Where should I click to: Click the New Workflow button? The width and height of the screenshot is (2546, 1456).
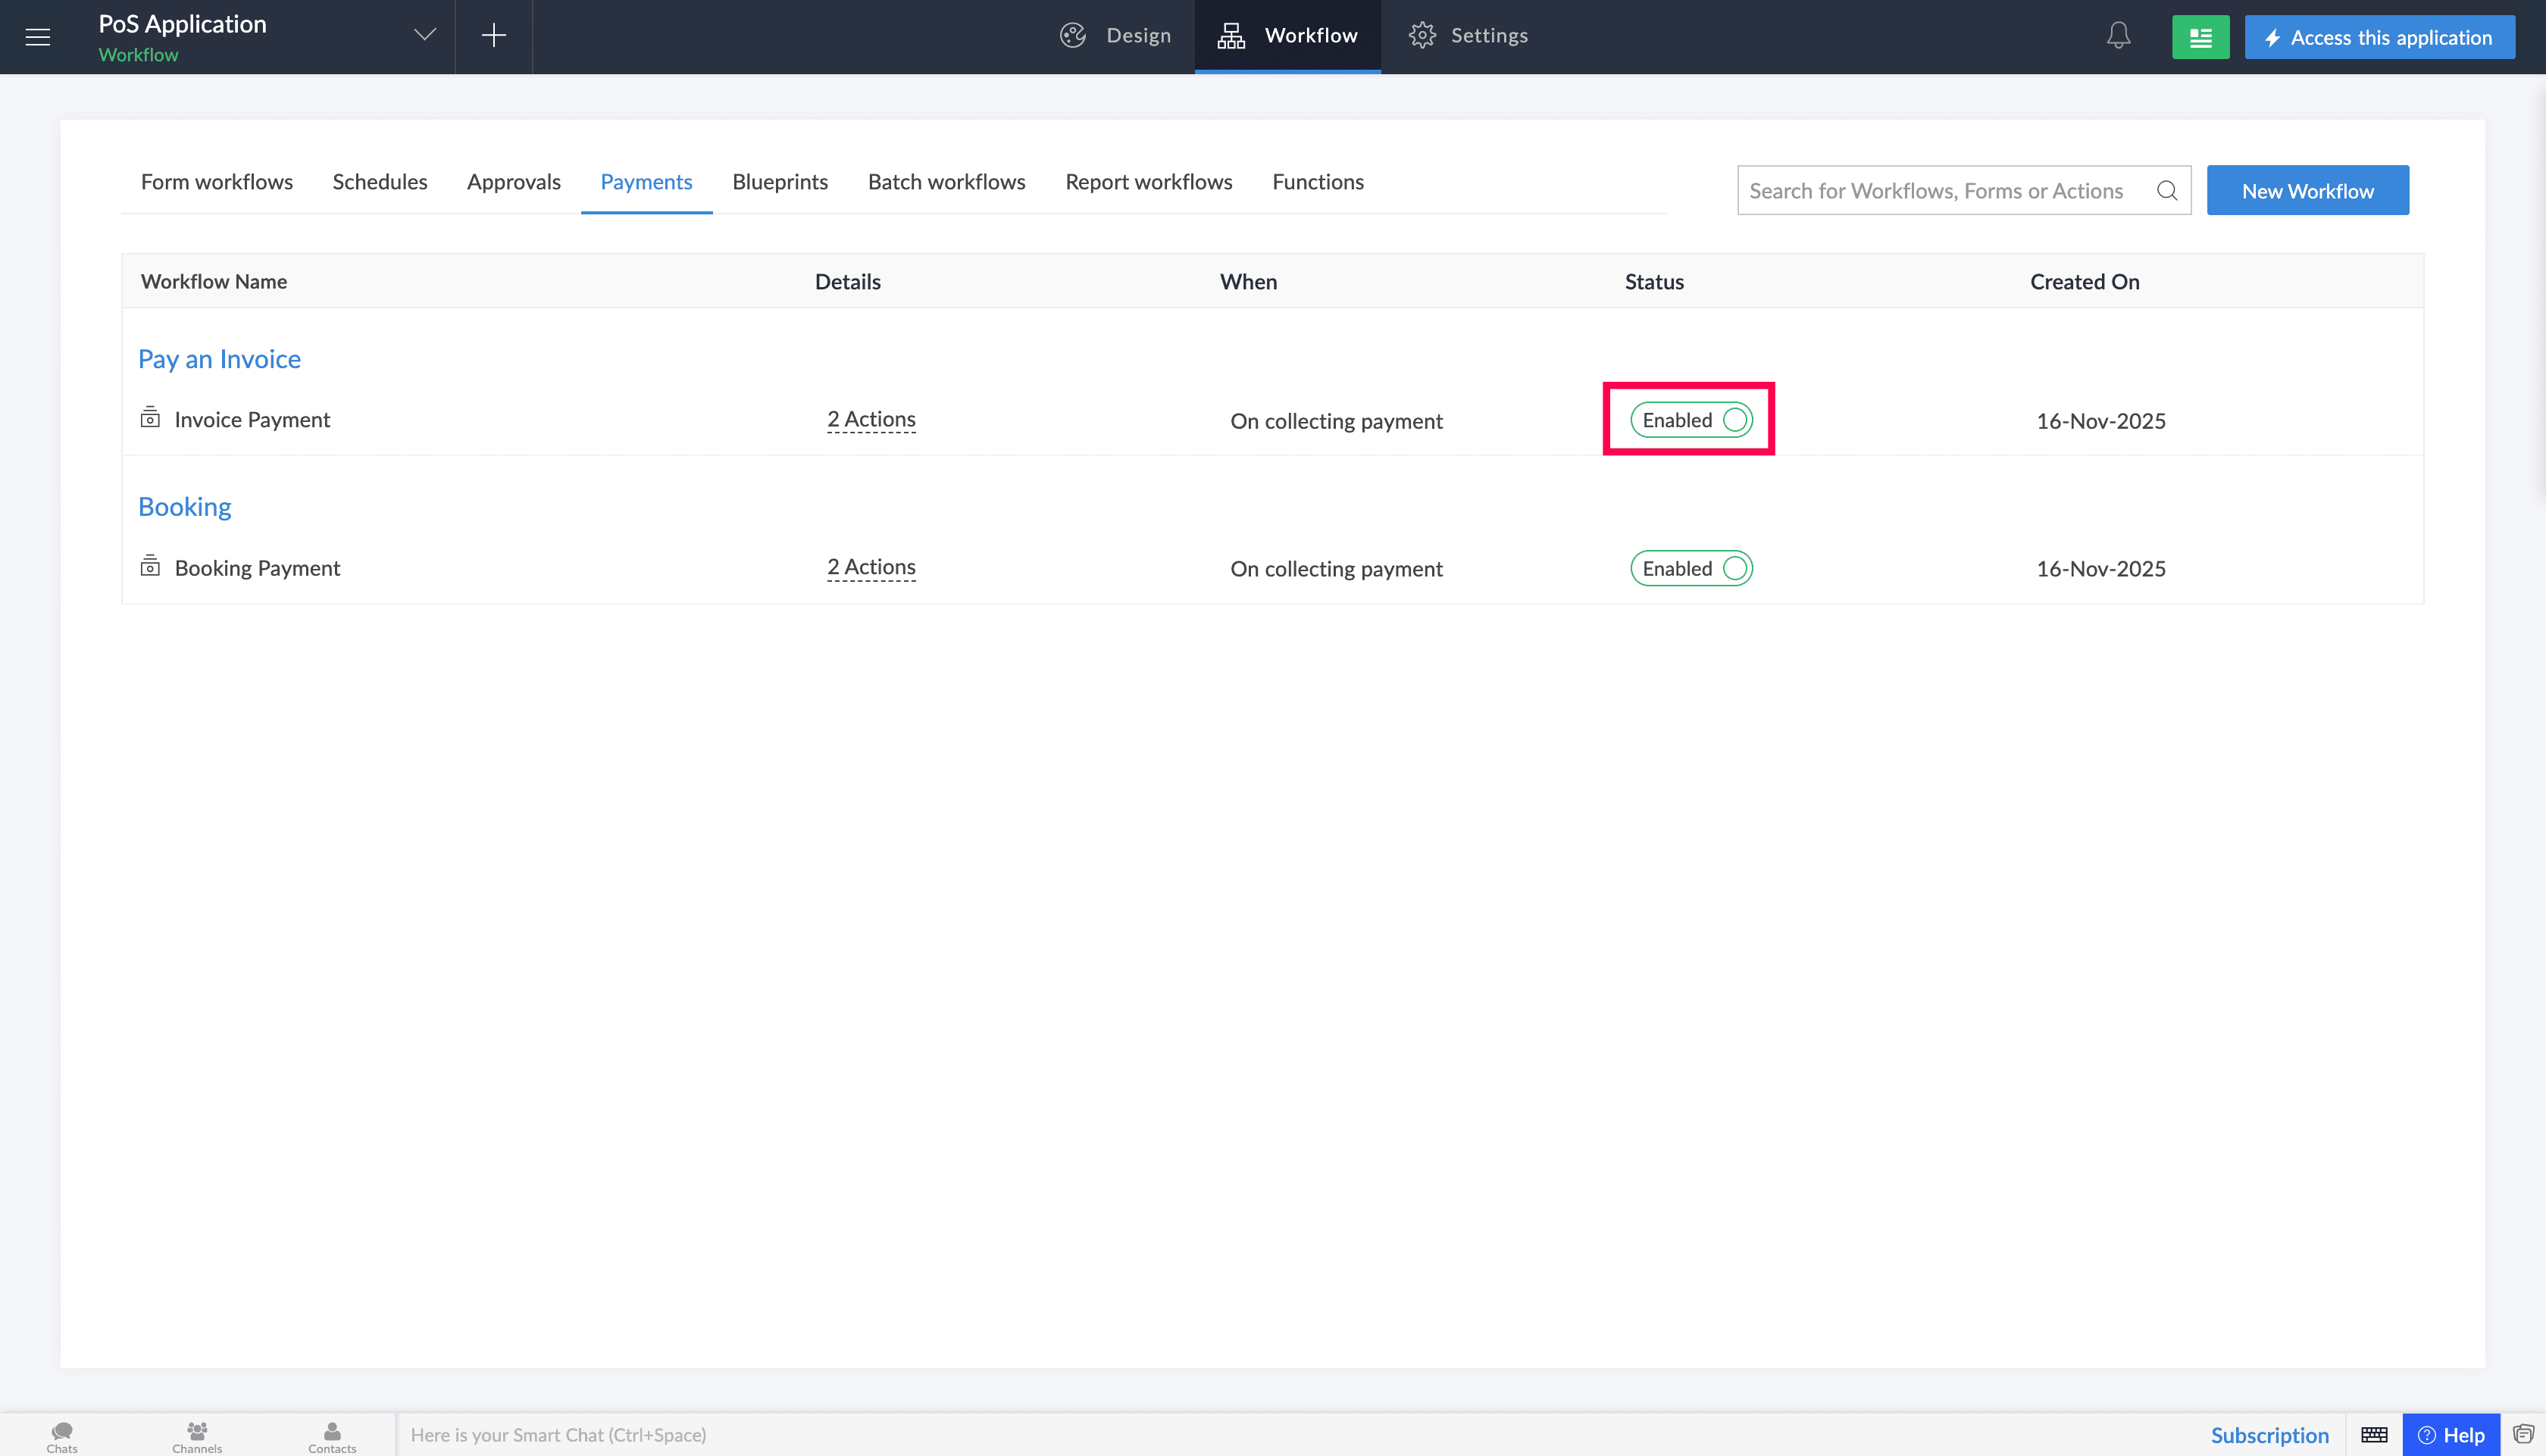coord(2307,190)
